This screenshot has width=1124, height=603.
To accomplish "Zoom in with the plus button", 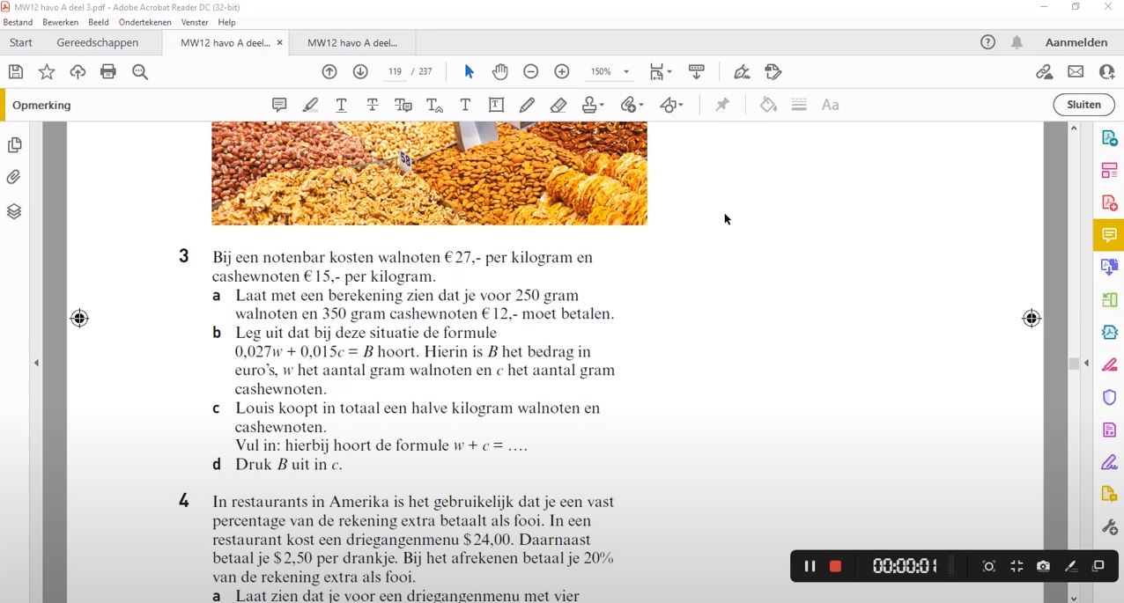I will point(562,72).
